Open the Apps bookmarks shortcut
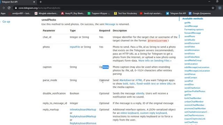The width and height of the screenshot is (223, 125). 3,13
